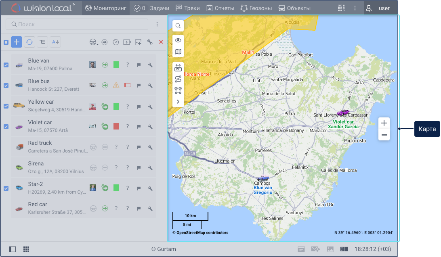Open three-dot menu beside search field
The width and height of the screenshot is (441, 257).
coord(157,24)
